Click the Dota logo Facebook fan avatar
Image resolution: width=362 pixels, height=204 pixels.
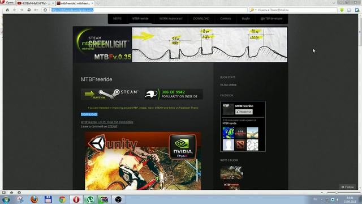(x=240, y=145)
